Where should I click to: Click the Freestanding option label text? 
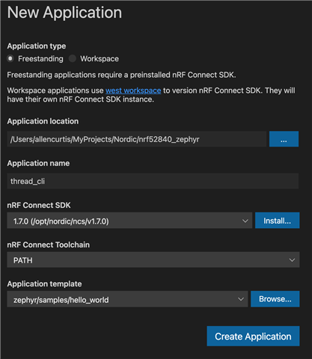click(40, 59)
